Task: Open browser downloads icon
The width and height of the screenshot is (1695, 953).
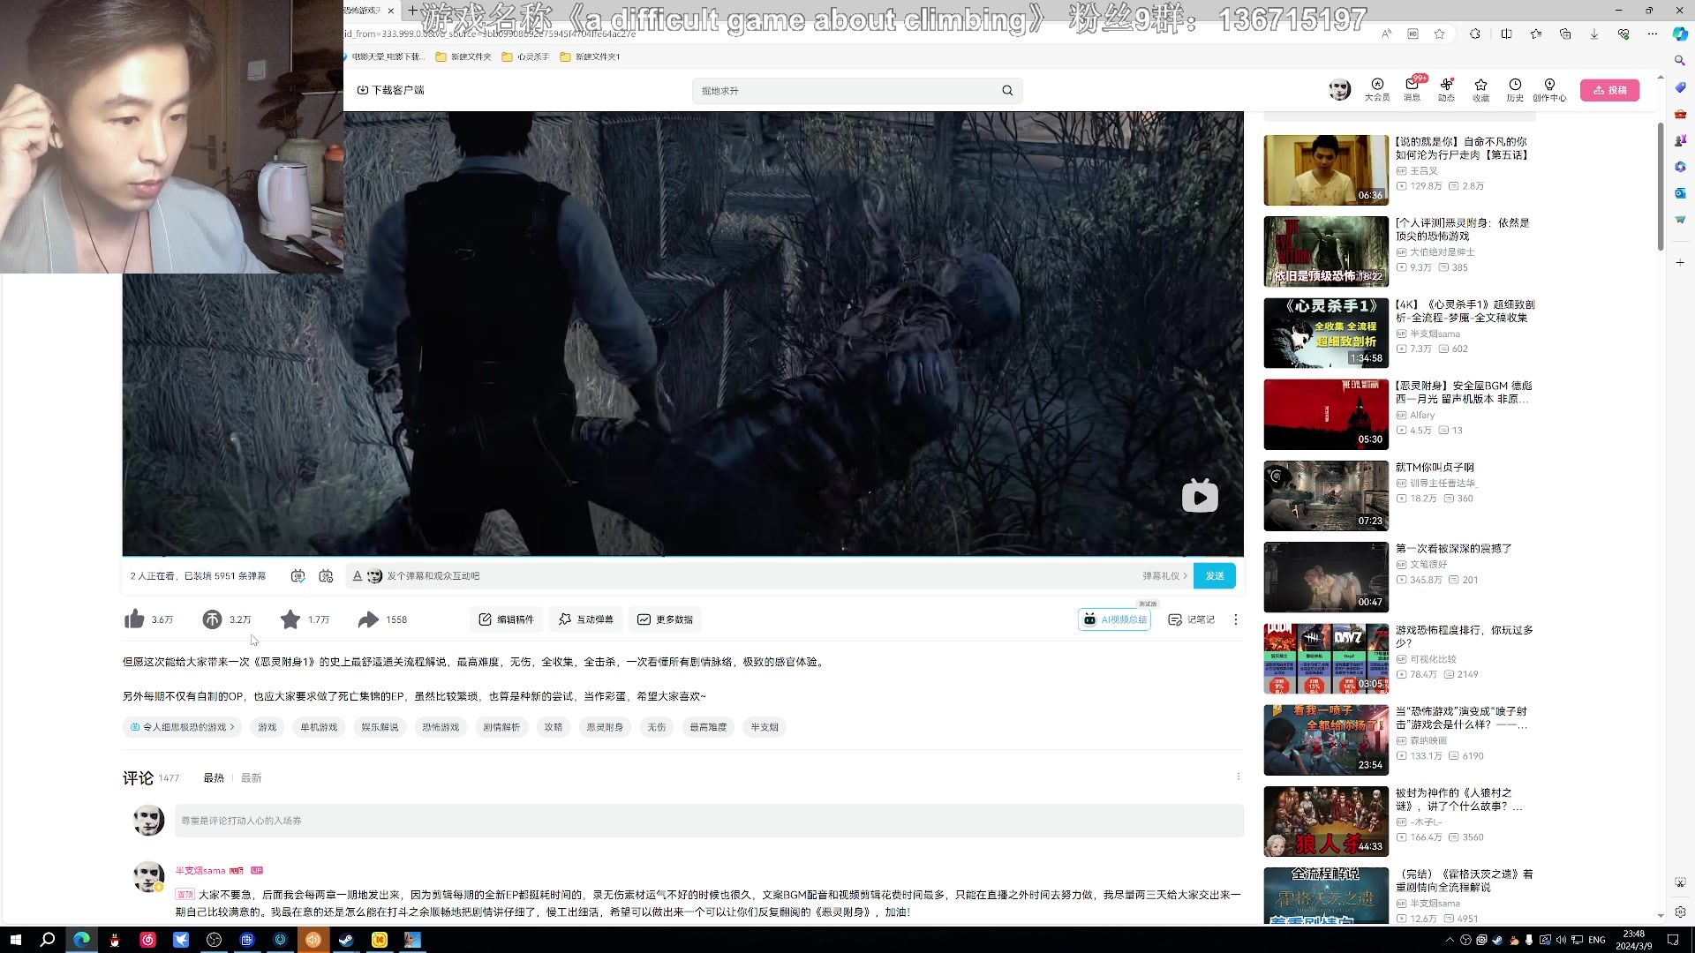Action: pyautogui.click(x=1594, y=34)
